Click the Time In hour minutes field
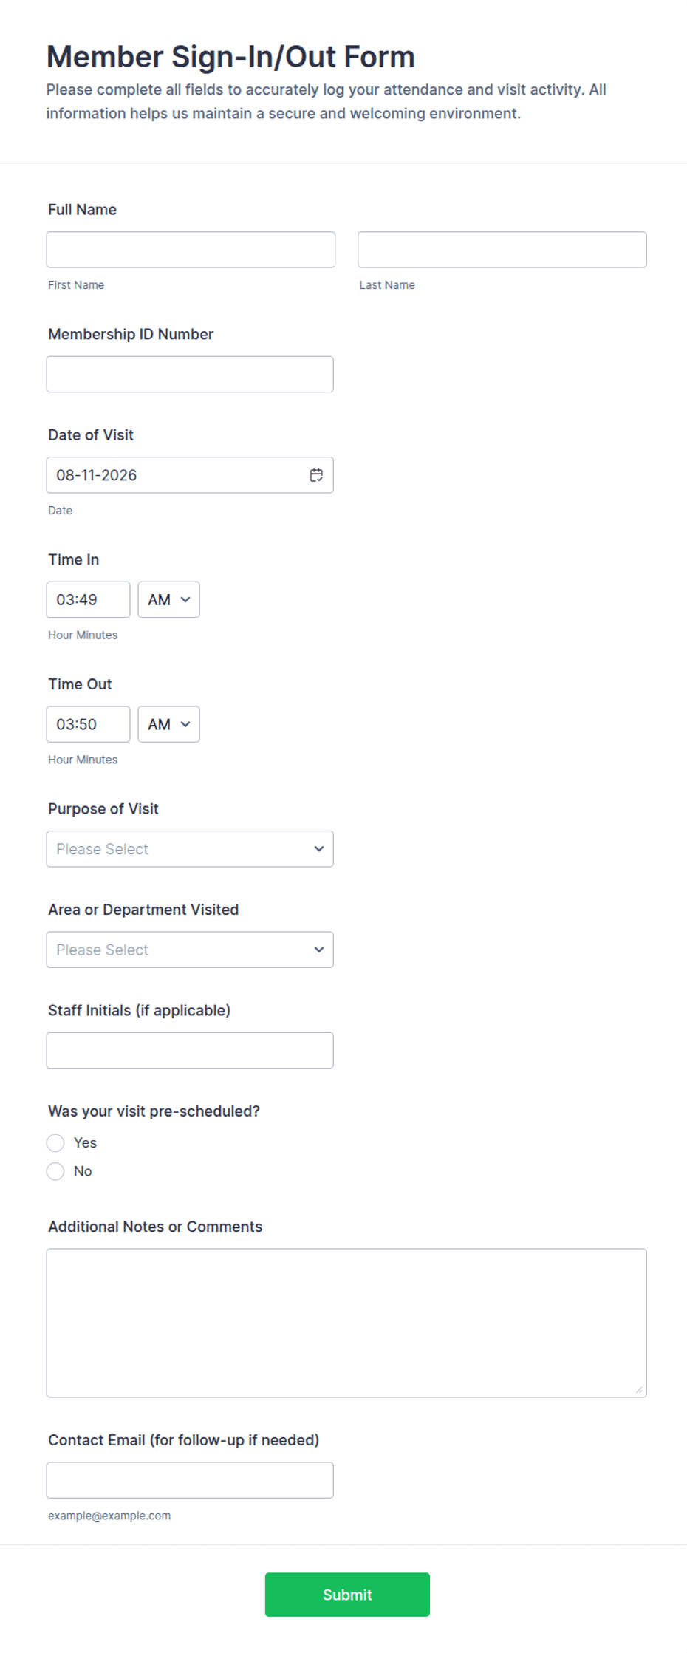This screenshot has height=1653, width=687. tap(88, 600)
